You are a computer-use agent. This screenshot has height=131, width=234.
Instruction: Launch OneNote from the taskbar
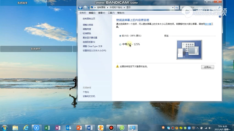tap(58, 128)
